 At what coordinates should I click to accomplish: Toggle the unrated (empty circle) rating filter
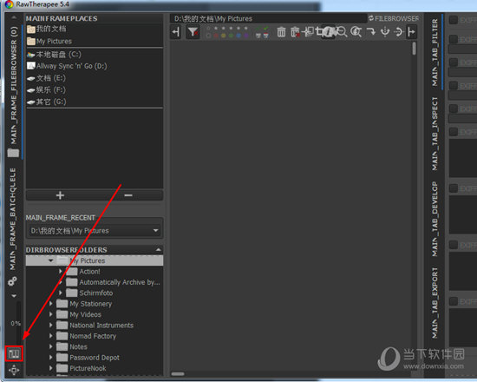tap(208, 29)
